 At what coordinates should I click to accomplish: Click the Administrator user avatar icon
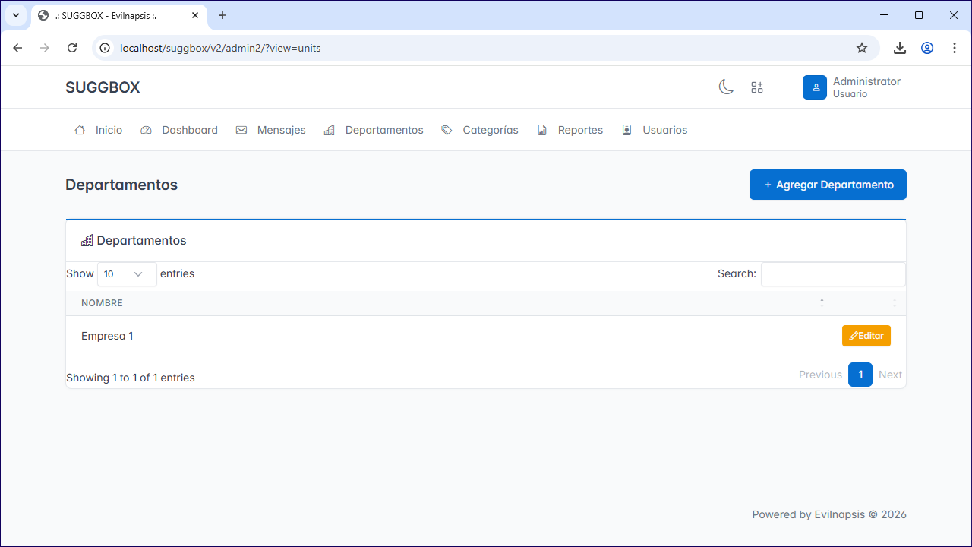click(x=815, y=87)
